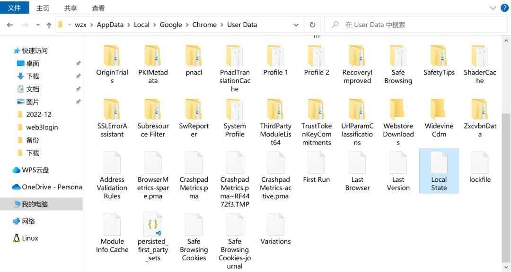Select 我的电脑 in navigation pane
Screen dimensions: 511x272
pos(35,204)
